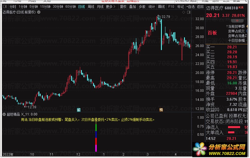Collapse the 超短精品 indicator dropdown icon
250x158 pixels.
4,114
